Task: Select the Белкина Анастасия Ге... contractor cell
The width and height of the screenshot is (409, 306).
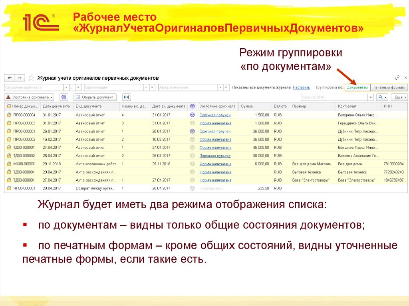Action: (x=358, y=156)
